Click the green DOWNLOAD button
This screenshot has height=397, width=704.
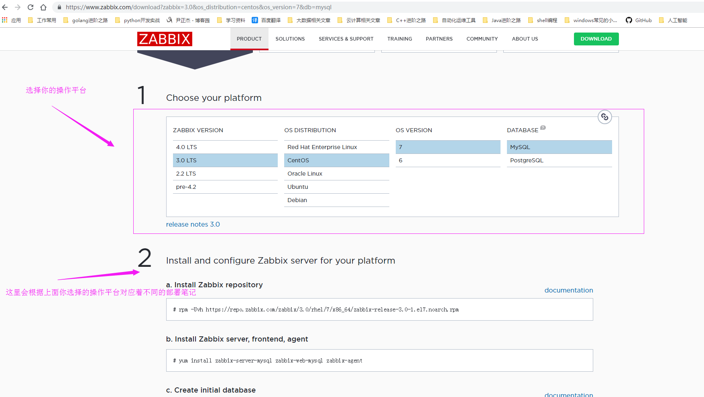point(596,39)
